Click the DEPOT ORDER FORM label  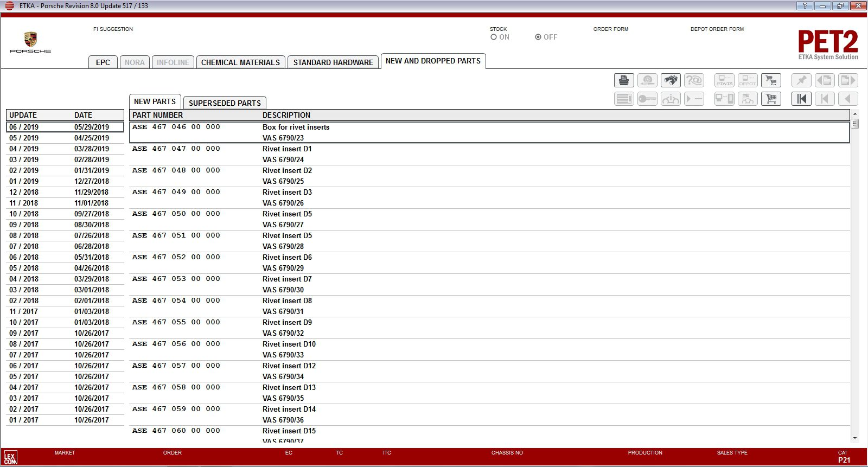[717, 29]
